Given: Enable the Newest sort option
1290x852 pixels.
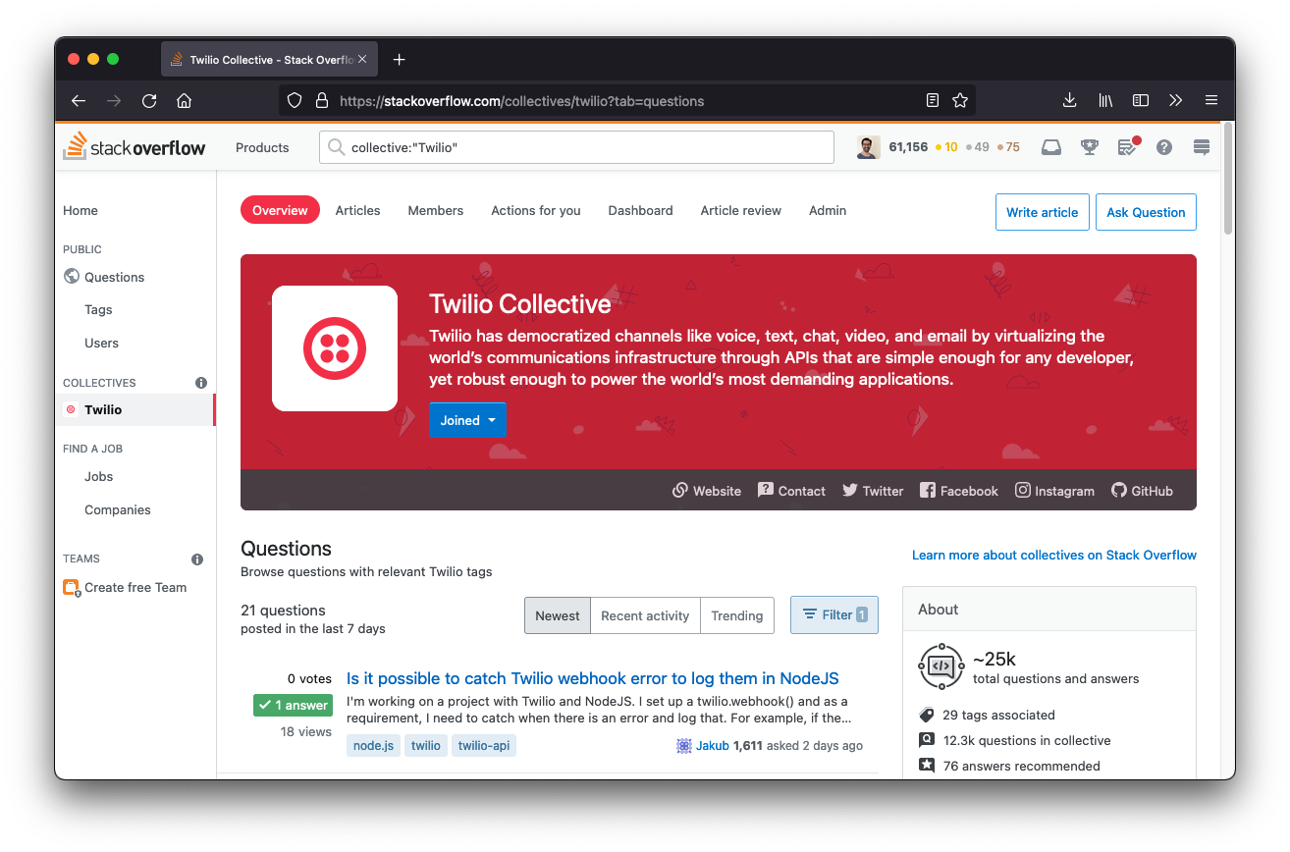Looking at the screenshot, I should point(557,615).
